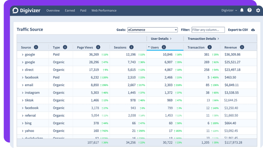Sort by the Users column header
263x148 pixels.
(x=155, y=47)
